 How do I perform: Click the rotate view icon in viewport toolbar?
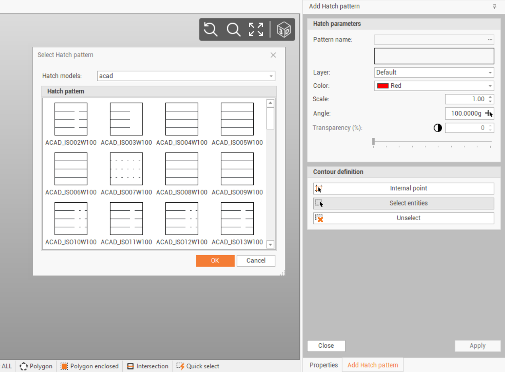click(x=211, y=30)
